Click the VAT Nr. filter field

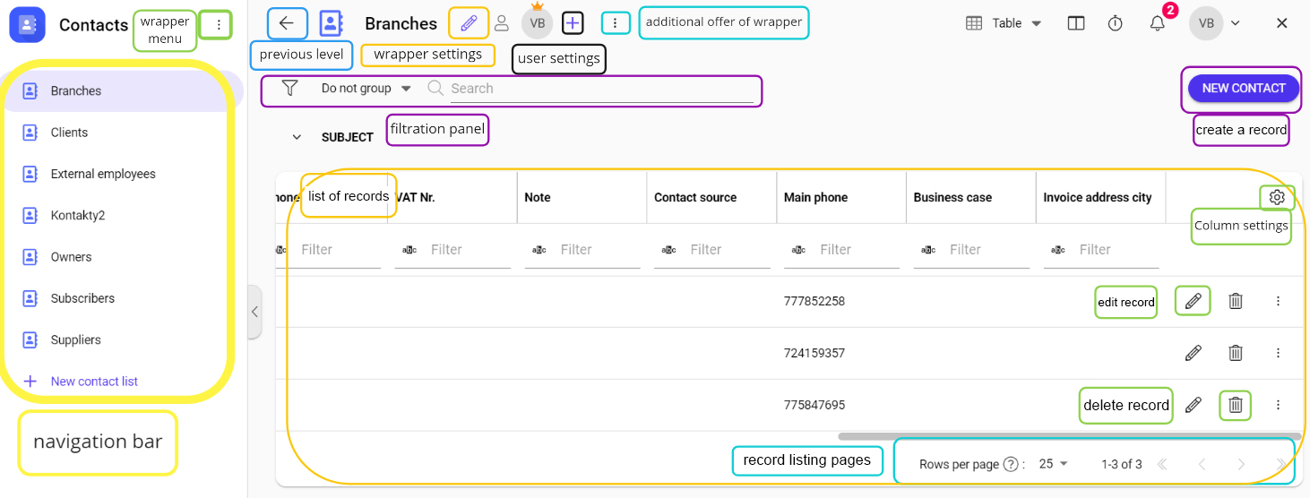470,250
